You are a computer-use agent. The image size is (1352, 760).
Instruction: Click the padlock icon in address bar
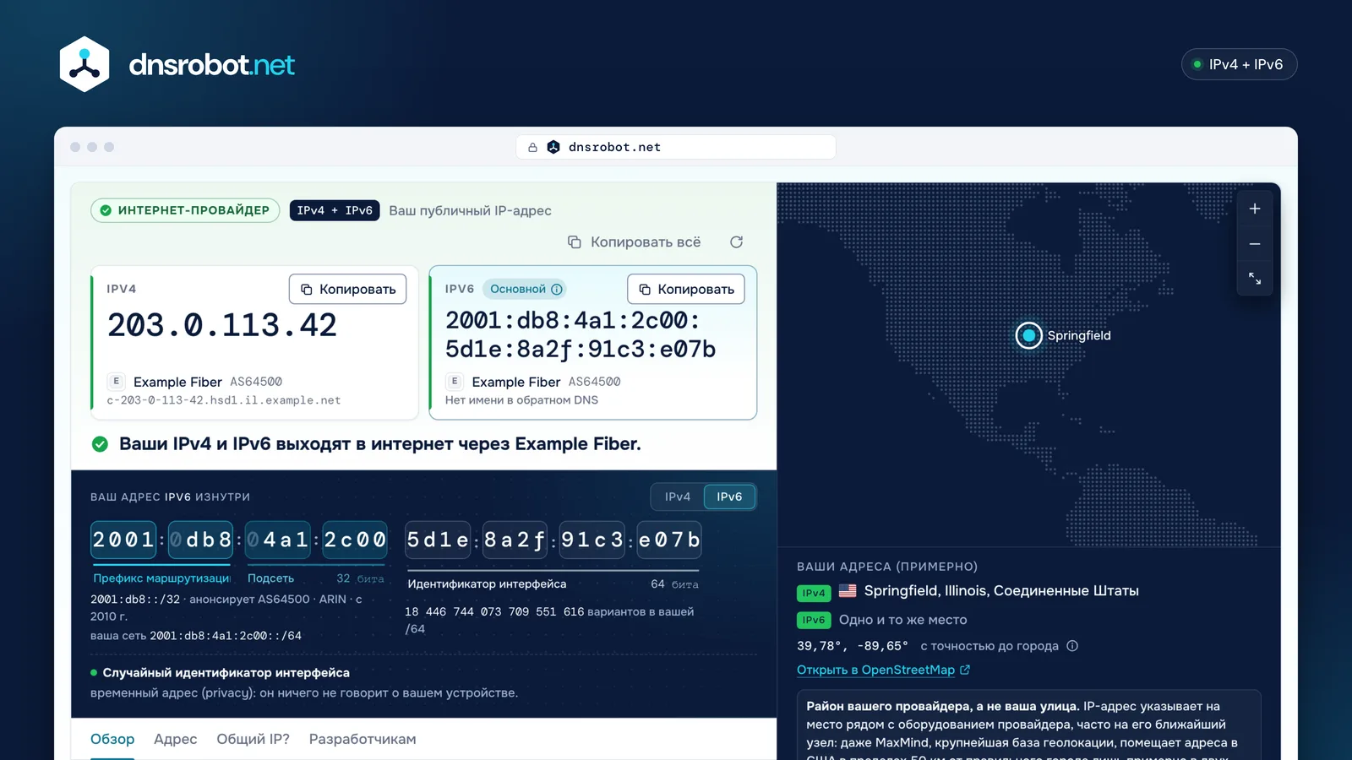[x=532, y=147]
